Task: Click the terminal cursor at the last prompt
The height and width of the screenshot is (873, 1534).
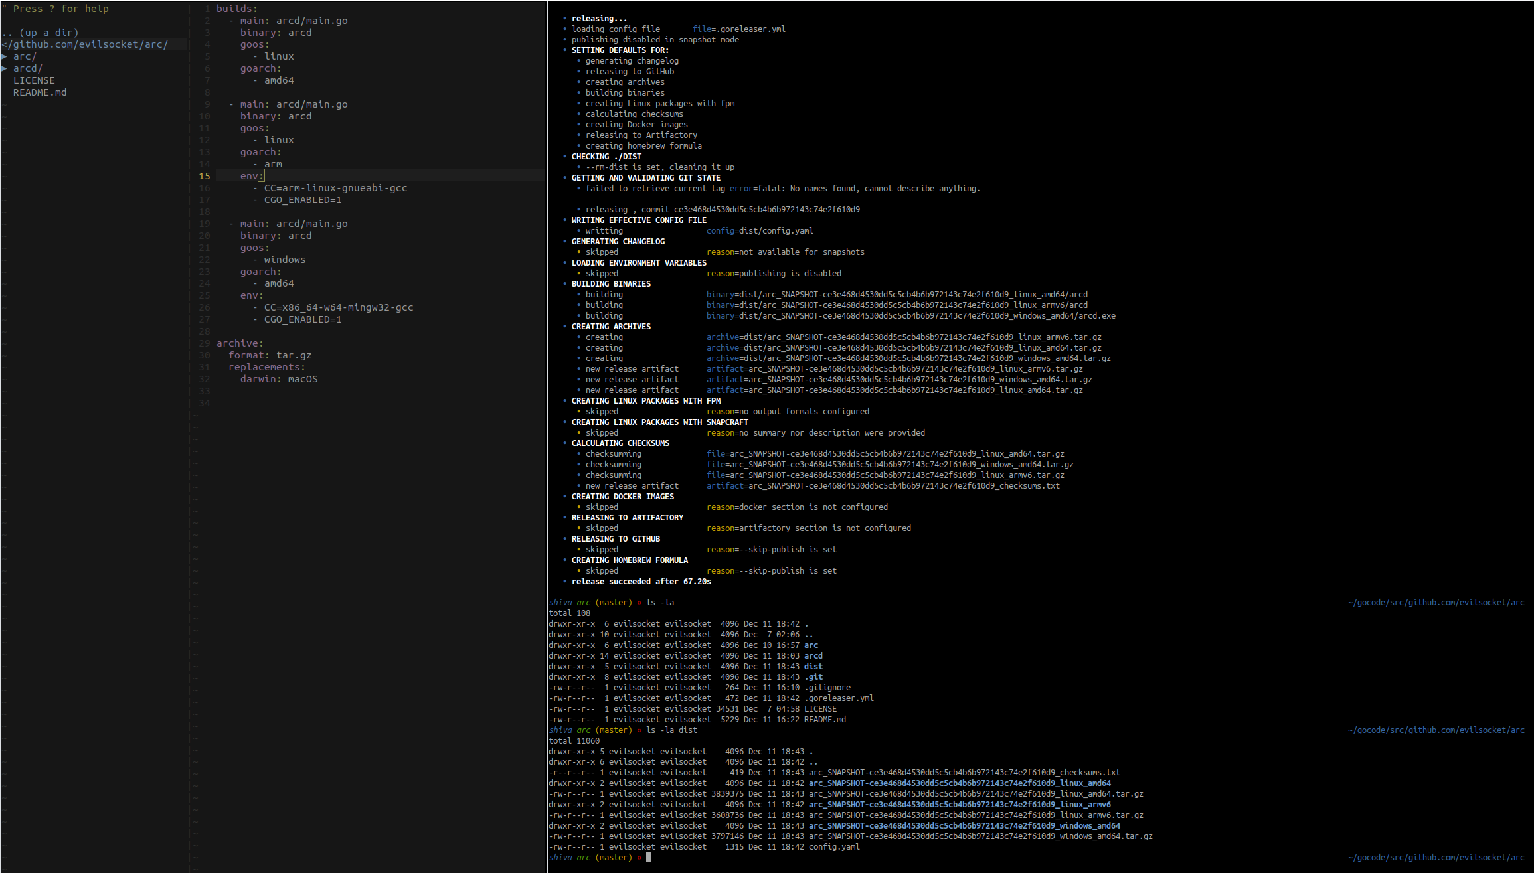Action: point(649,857)
